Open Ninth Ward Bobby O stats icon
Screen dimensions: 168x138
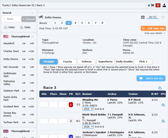click(163, 121)
